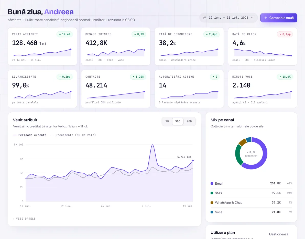Open the date range dropdown chevron
The width and height of the screenshot is (305, 239).
pyautogui.click(x=252, y=18)
